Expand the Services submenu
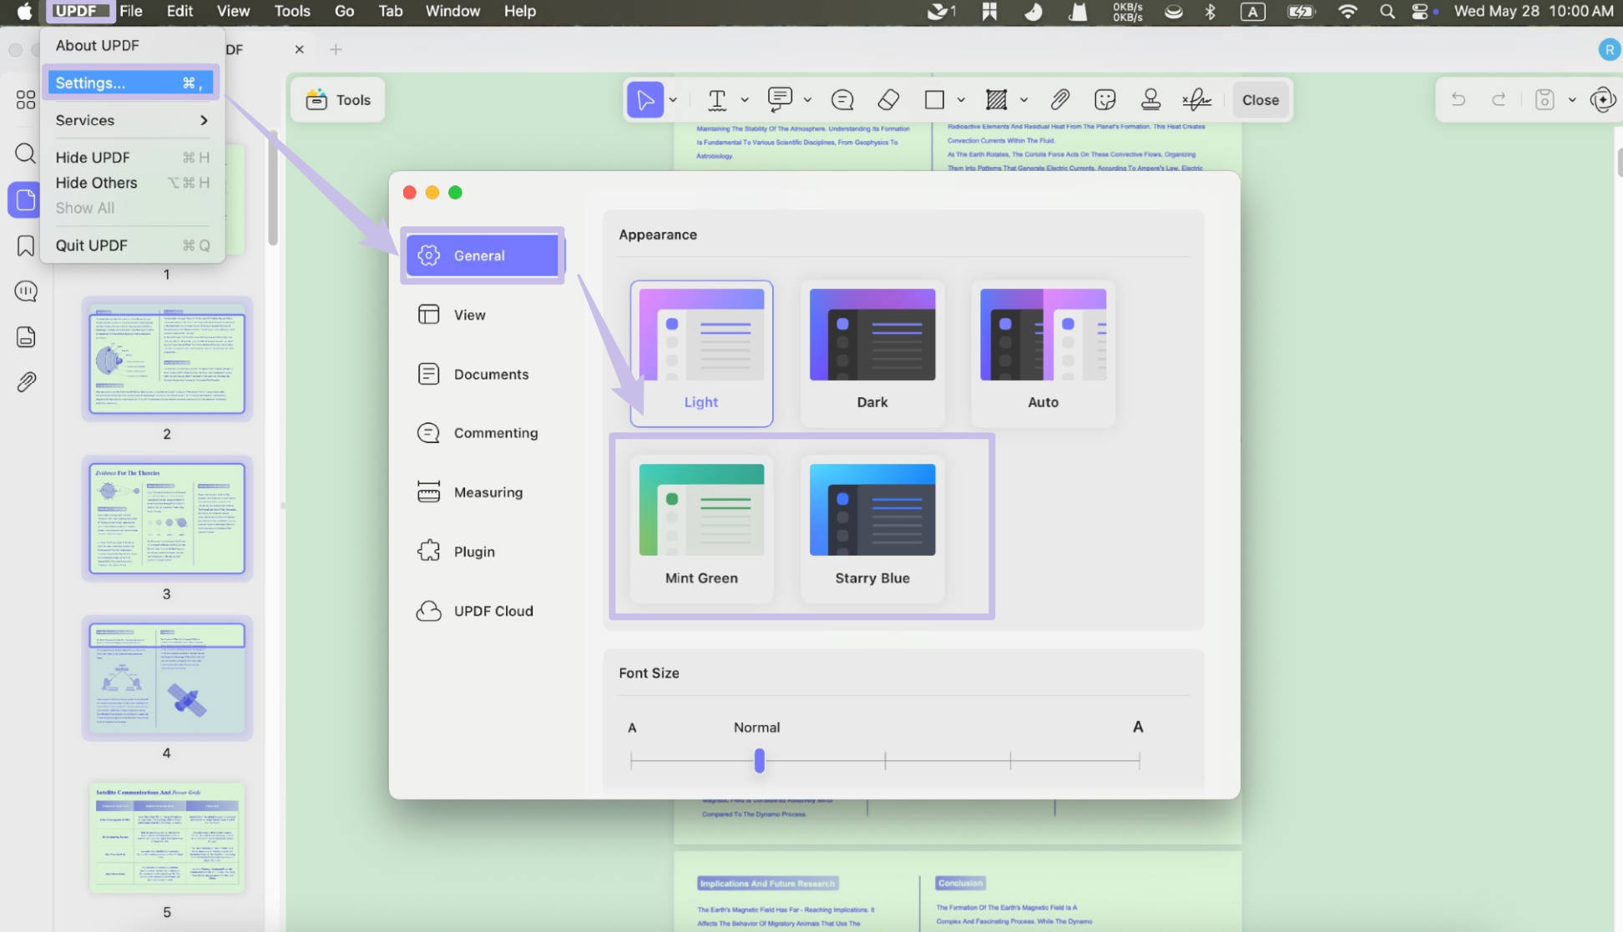The height and width of the screenshot is (932, 1623). [x=132, y=120]
